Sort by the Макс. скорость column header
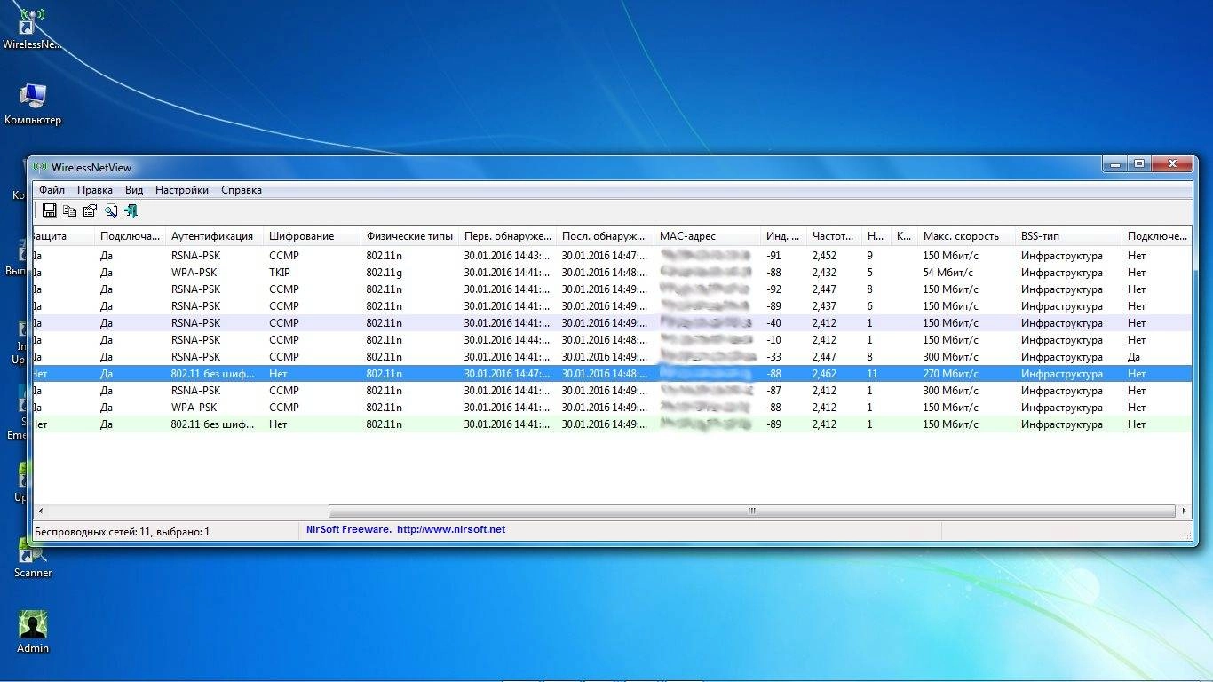The width and height of the screenshot is (1213, 682). (967, 236)
